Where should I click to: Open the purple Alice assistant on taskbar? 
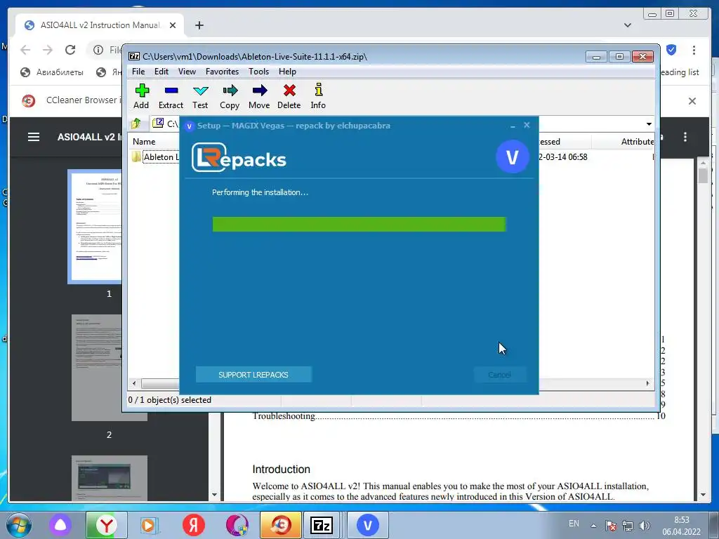60,525
